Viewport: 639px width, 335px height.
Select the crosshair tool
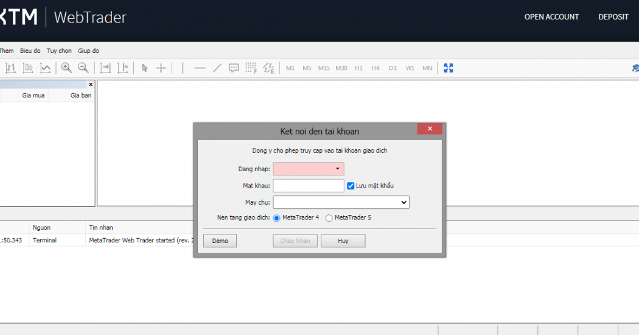point(161,68)
